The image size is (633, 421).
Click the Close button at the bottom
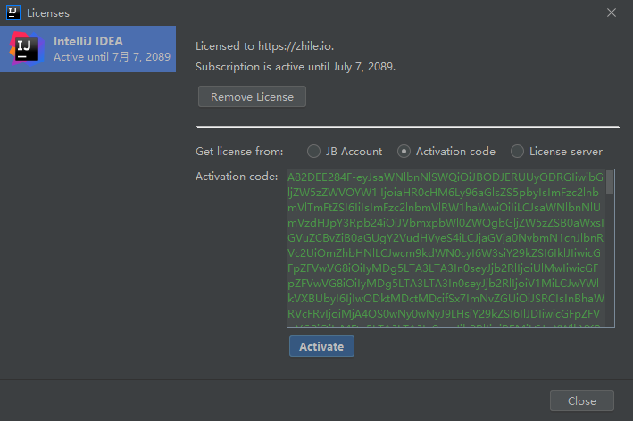click(x=581, y=400)
